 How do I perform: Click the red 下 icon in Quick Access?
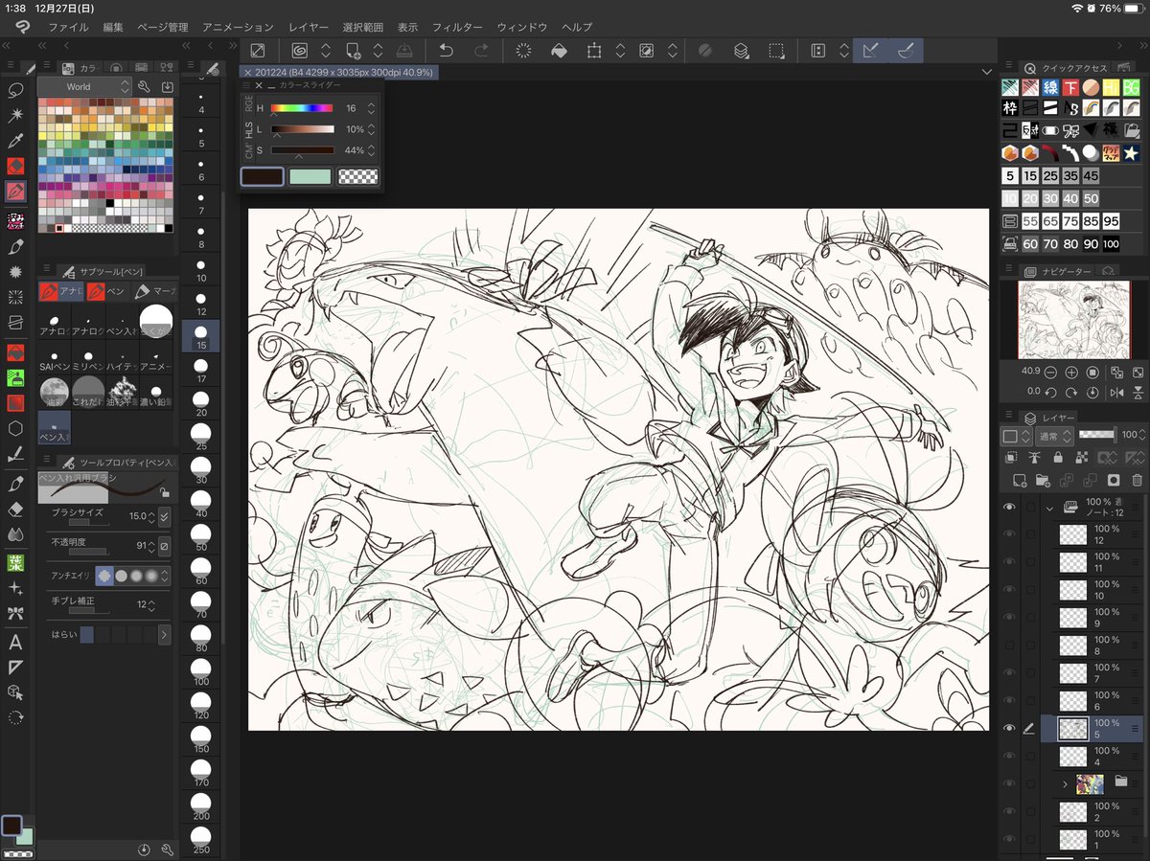[x=1070, y=87]
